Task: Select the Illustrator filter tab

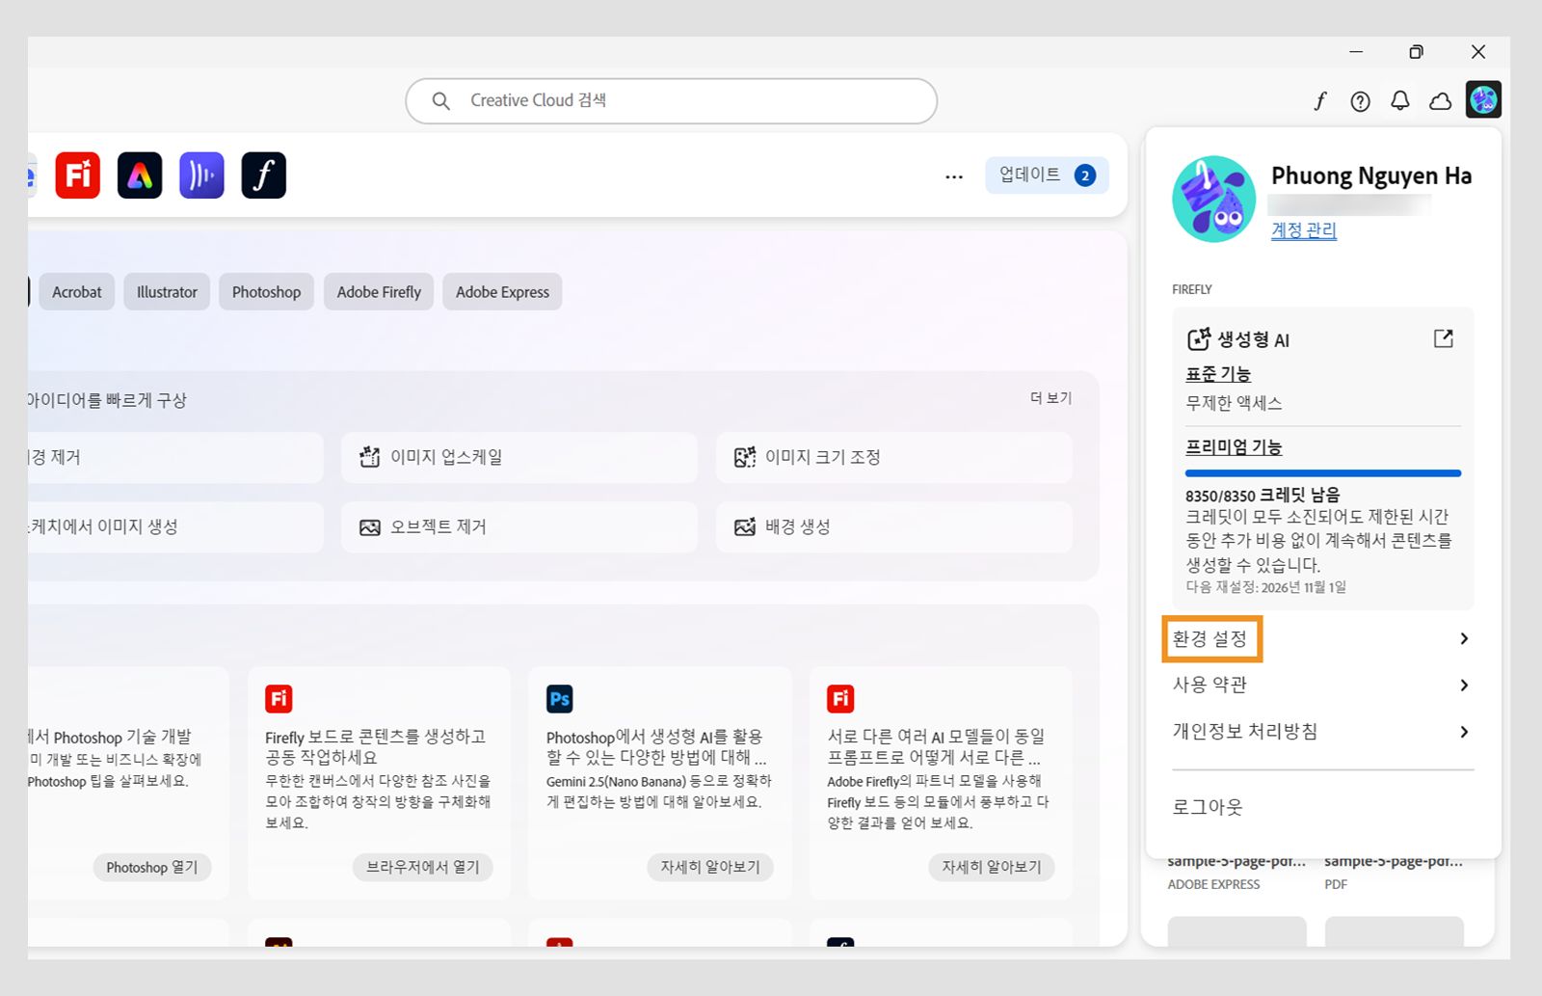Action: pos(167,292)
